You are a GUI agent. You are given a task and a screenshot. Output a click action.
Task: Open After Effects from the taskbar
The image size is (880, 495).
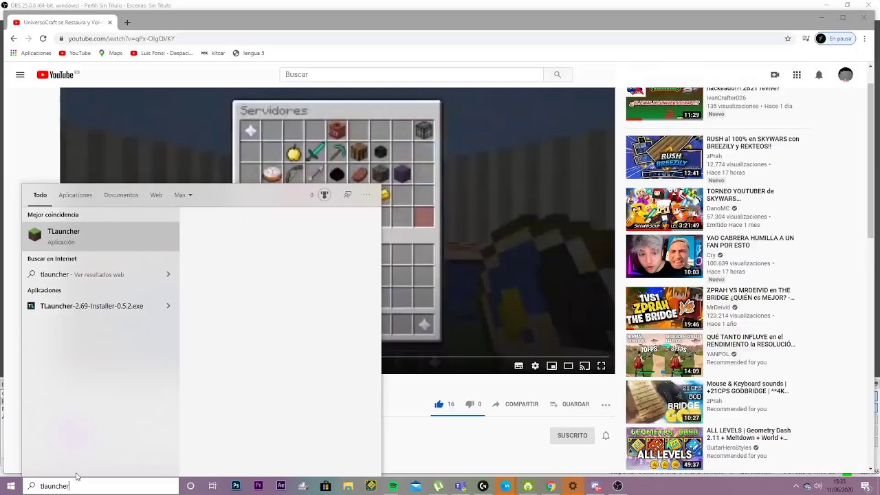(x=280, y=486)
